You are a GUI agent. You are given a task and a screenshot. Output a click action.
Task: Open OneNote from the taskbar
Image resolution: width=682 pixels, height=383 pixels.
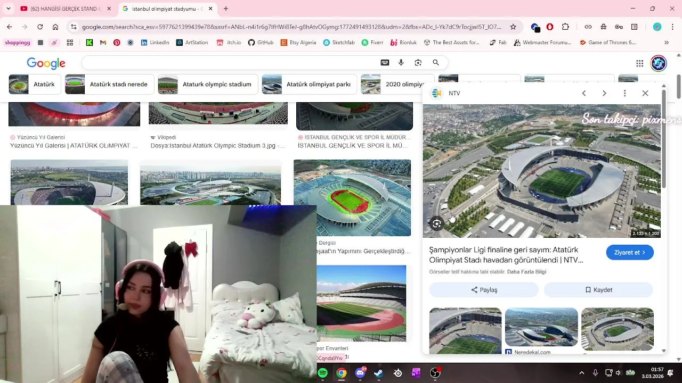tap(416, 373)
